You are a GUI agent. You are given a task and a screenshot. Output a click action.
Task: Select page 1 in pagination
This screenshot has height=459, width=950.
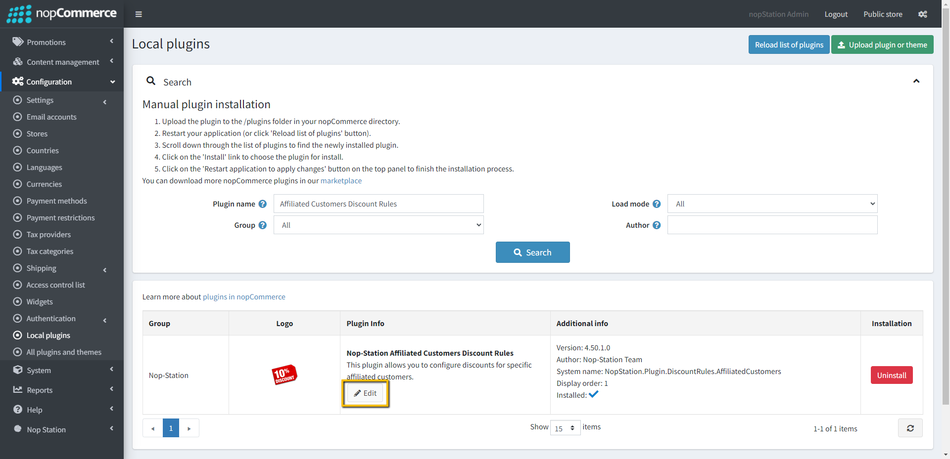tap(171, 428)
